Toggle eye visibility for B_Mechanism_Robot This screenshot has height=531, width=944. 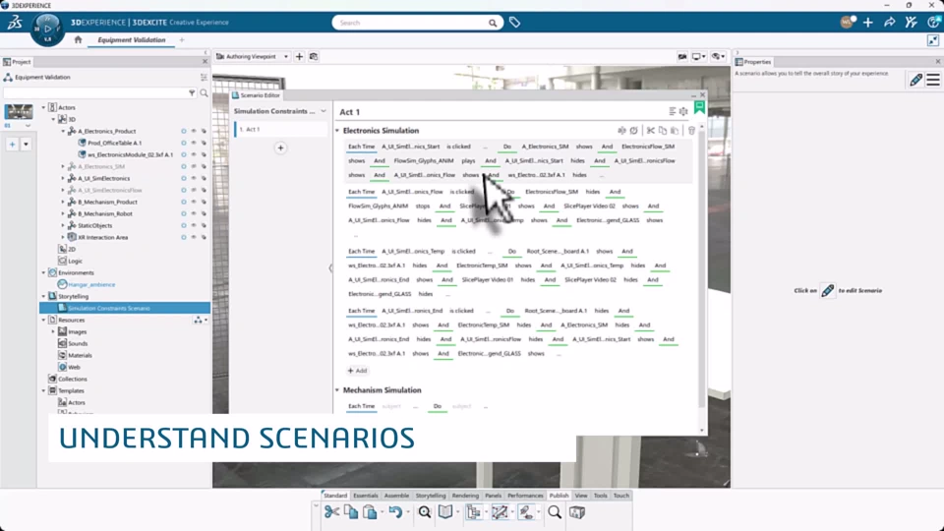(x=194, y=213)
